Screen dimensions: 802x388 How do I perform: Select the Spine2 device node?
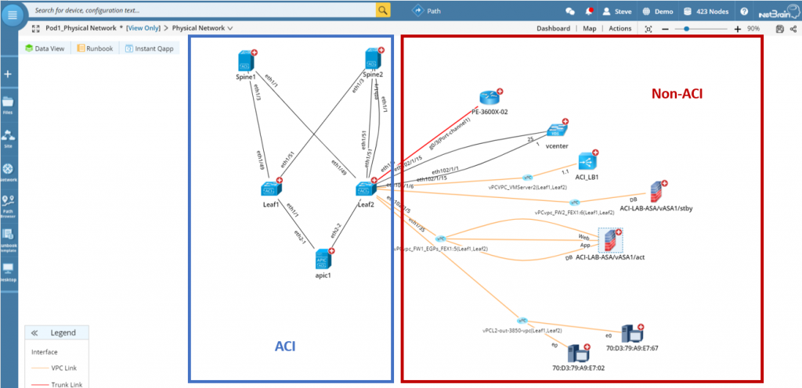click(x=373, y=59)
